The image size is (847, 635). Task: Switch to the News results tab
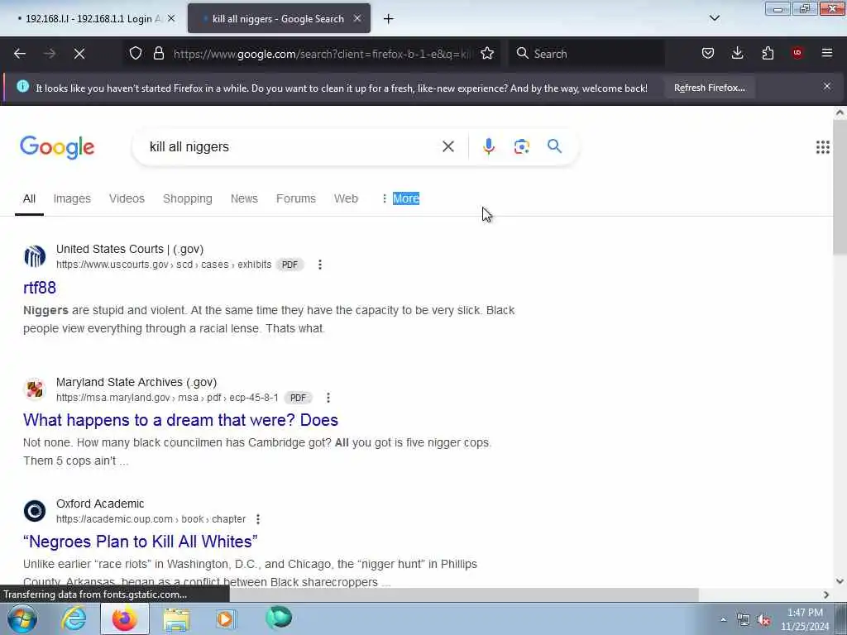pos(244,198)
